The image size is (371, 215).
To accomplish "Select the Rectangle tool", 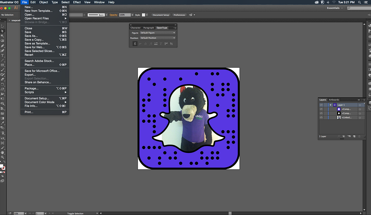I will point(2,65).
